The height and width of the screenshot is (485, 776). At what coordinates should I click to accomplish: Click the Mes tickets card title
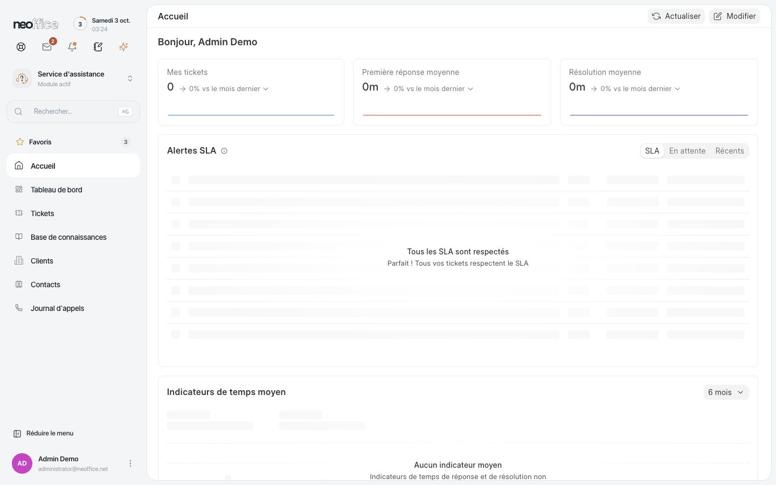pyautogui.click(x=187, y=72)
